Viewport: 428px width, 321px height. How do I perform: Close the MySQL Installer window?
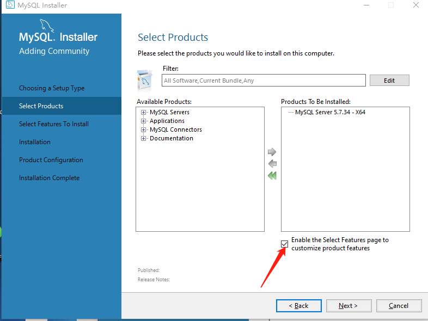415,5
